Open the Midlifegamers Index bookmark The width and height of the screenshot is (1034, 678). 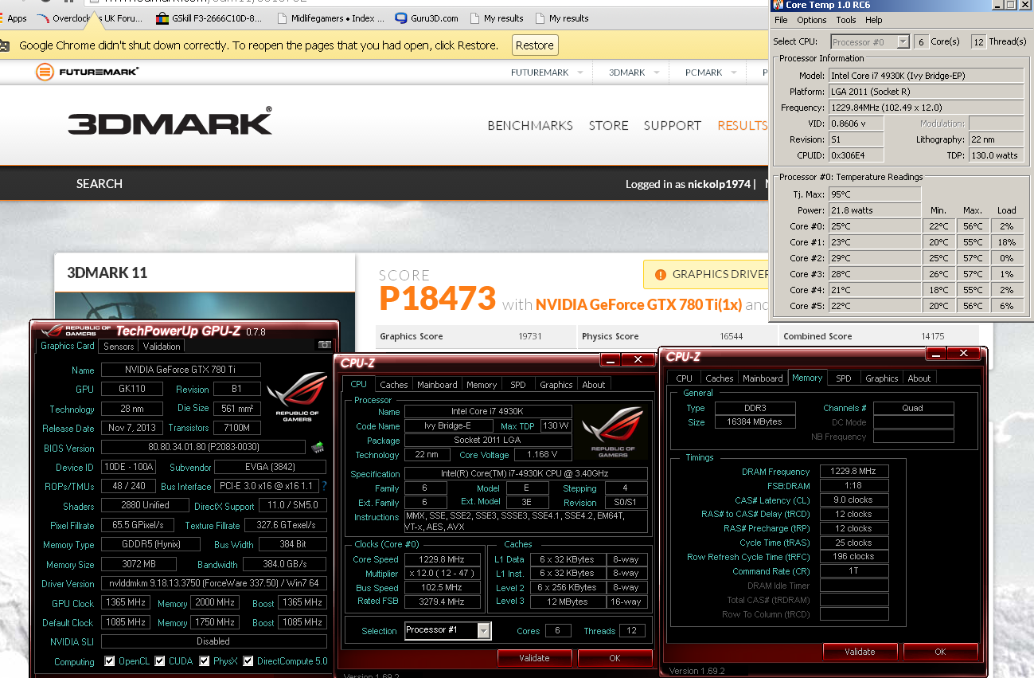pyautogui.click(x=330, y=18)
